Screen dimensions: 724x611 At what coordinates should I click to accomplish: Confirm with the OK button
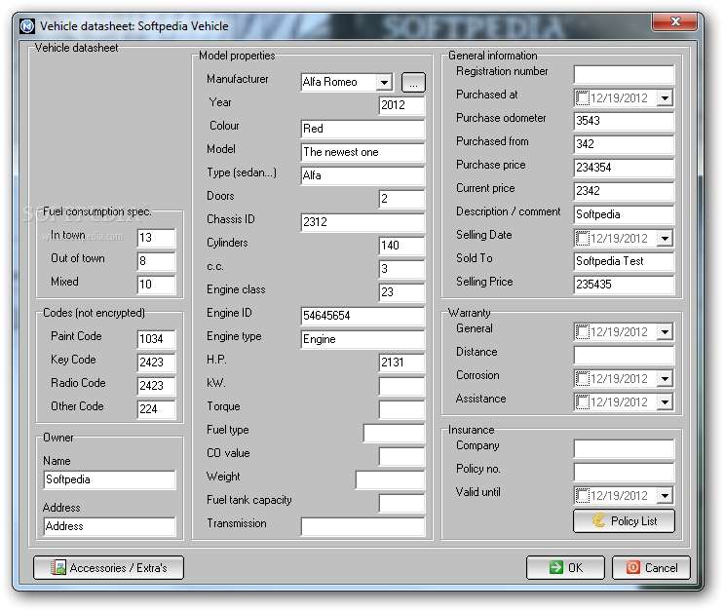tap(565, 567)
